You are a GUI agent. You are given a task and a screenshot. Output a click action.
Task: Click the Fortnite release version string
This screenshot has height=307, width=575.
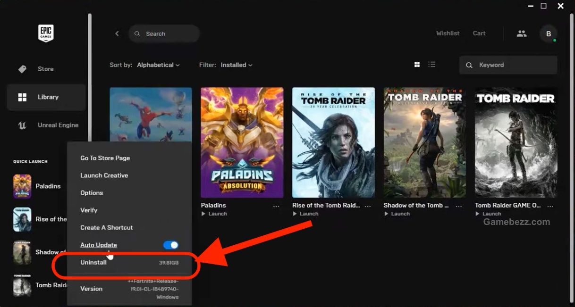pyautogui.click(x=153, y=289)
